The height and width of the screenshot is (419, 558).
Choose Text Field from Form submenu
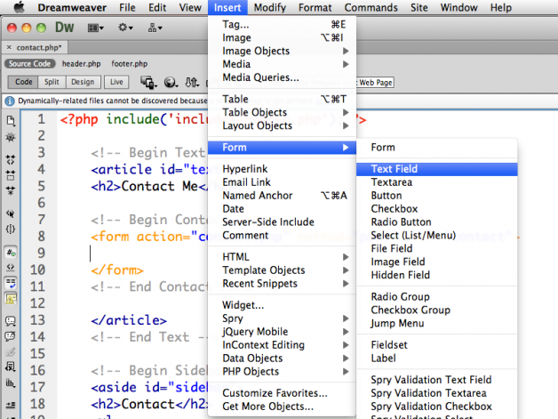pyautogui.click(x=436, y=169)
